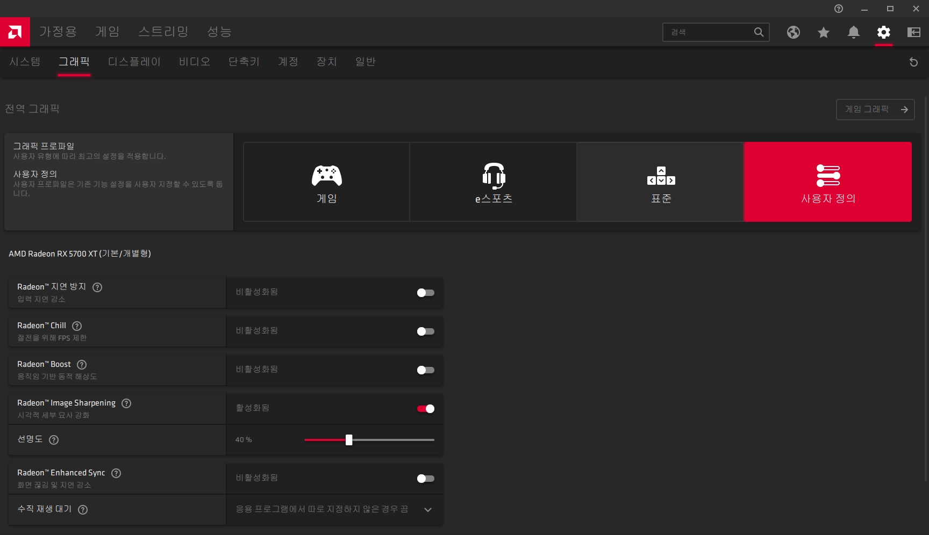Click the AMD logo home icon
The width and height of the screenshot is (929, 535).
pos(15,32)
